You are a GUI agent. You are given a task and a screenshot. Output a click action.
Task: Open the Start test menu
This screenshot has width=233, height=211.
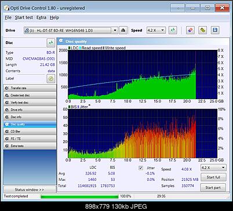[x=24, y=17]
